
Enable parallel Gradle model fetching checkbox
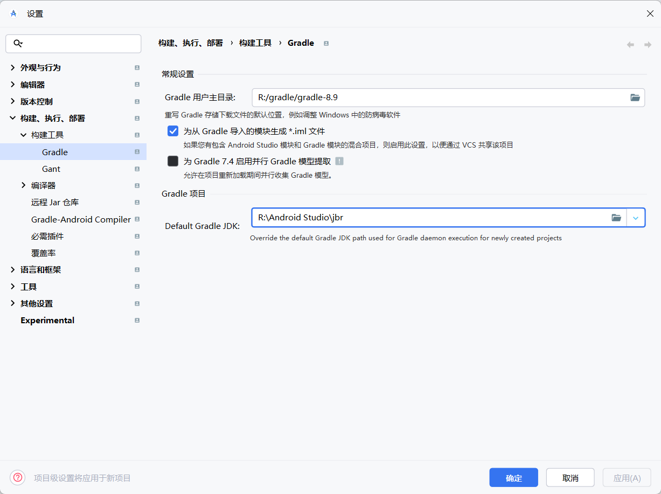pyautogui.click(x=173, y=161)
